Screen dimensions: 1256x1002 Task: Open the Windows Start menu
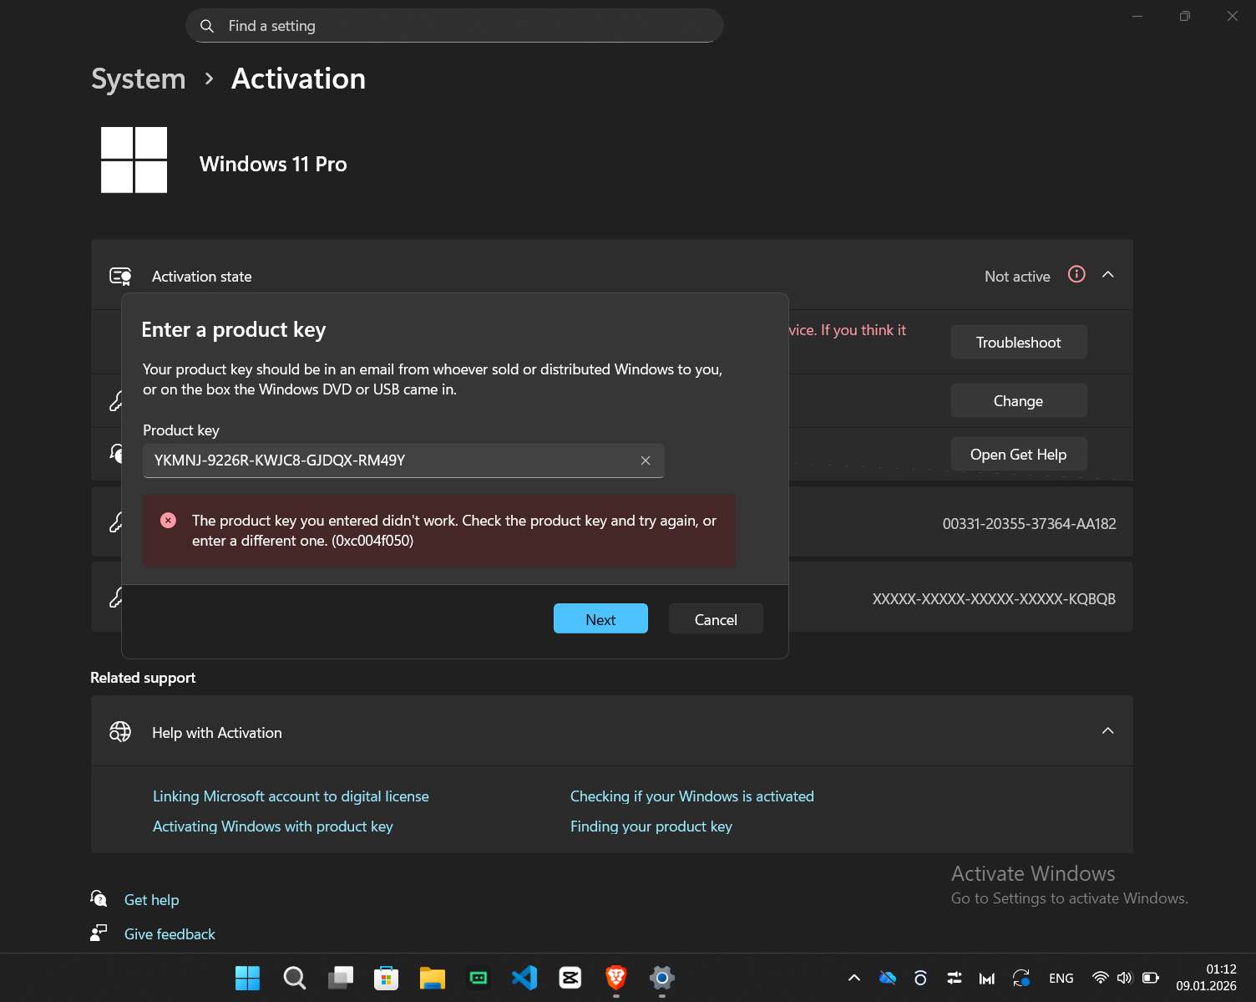(247, 978)
